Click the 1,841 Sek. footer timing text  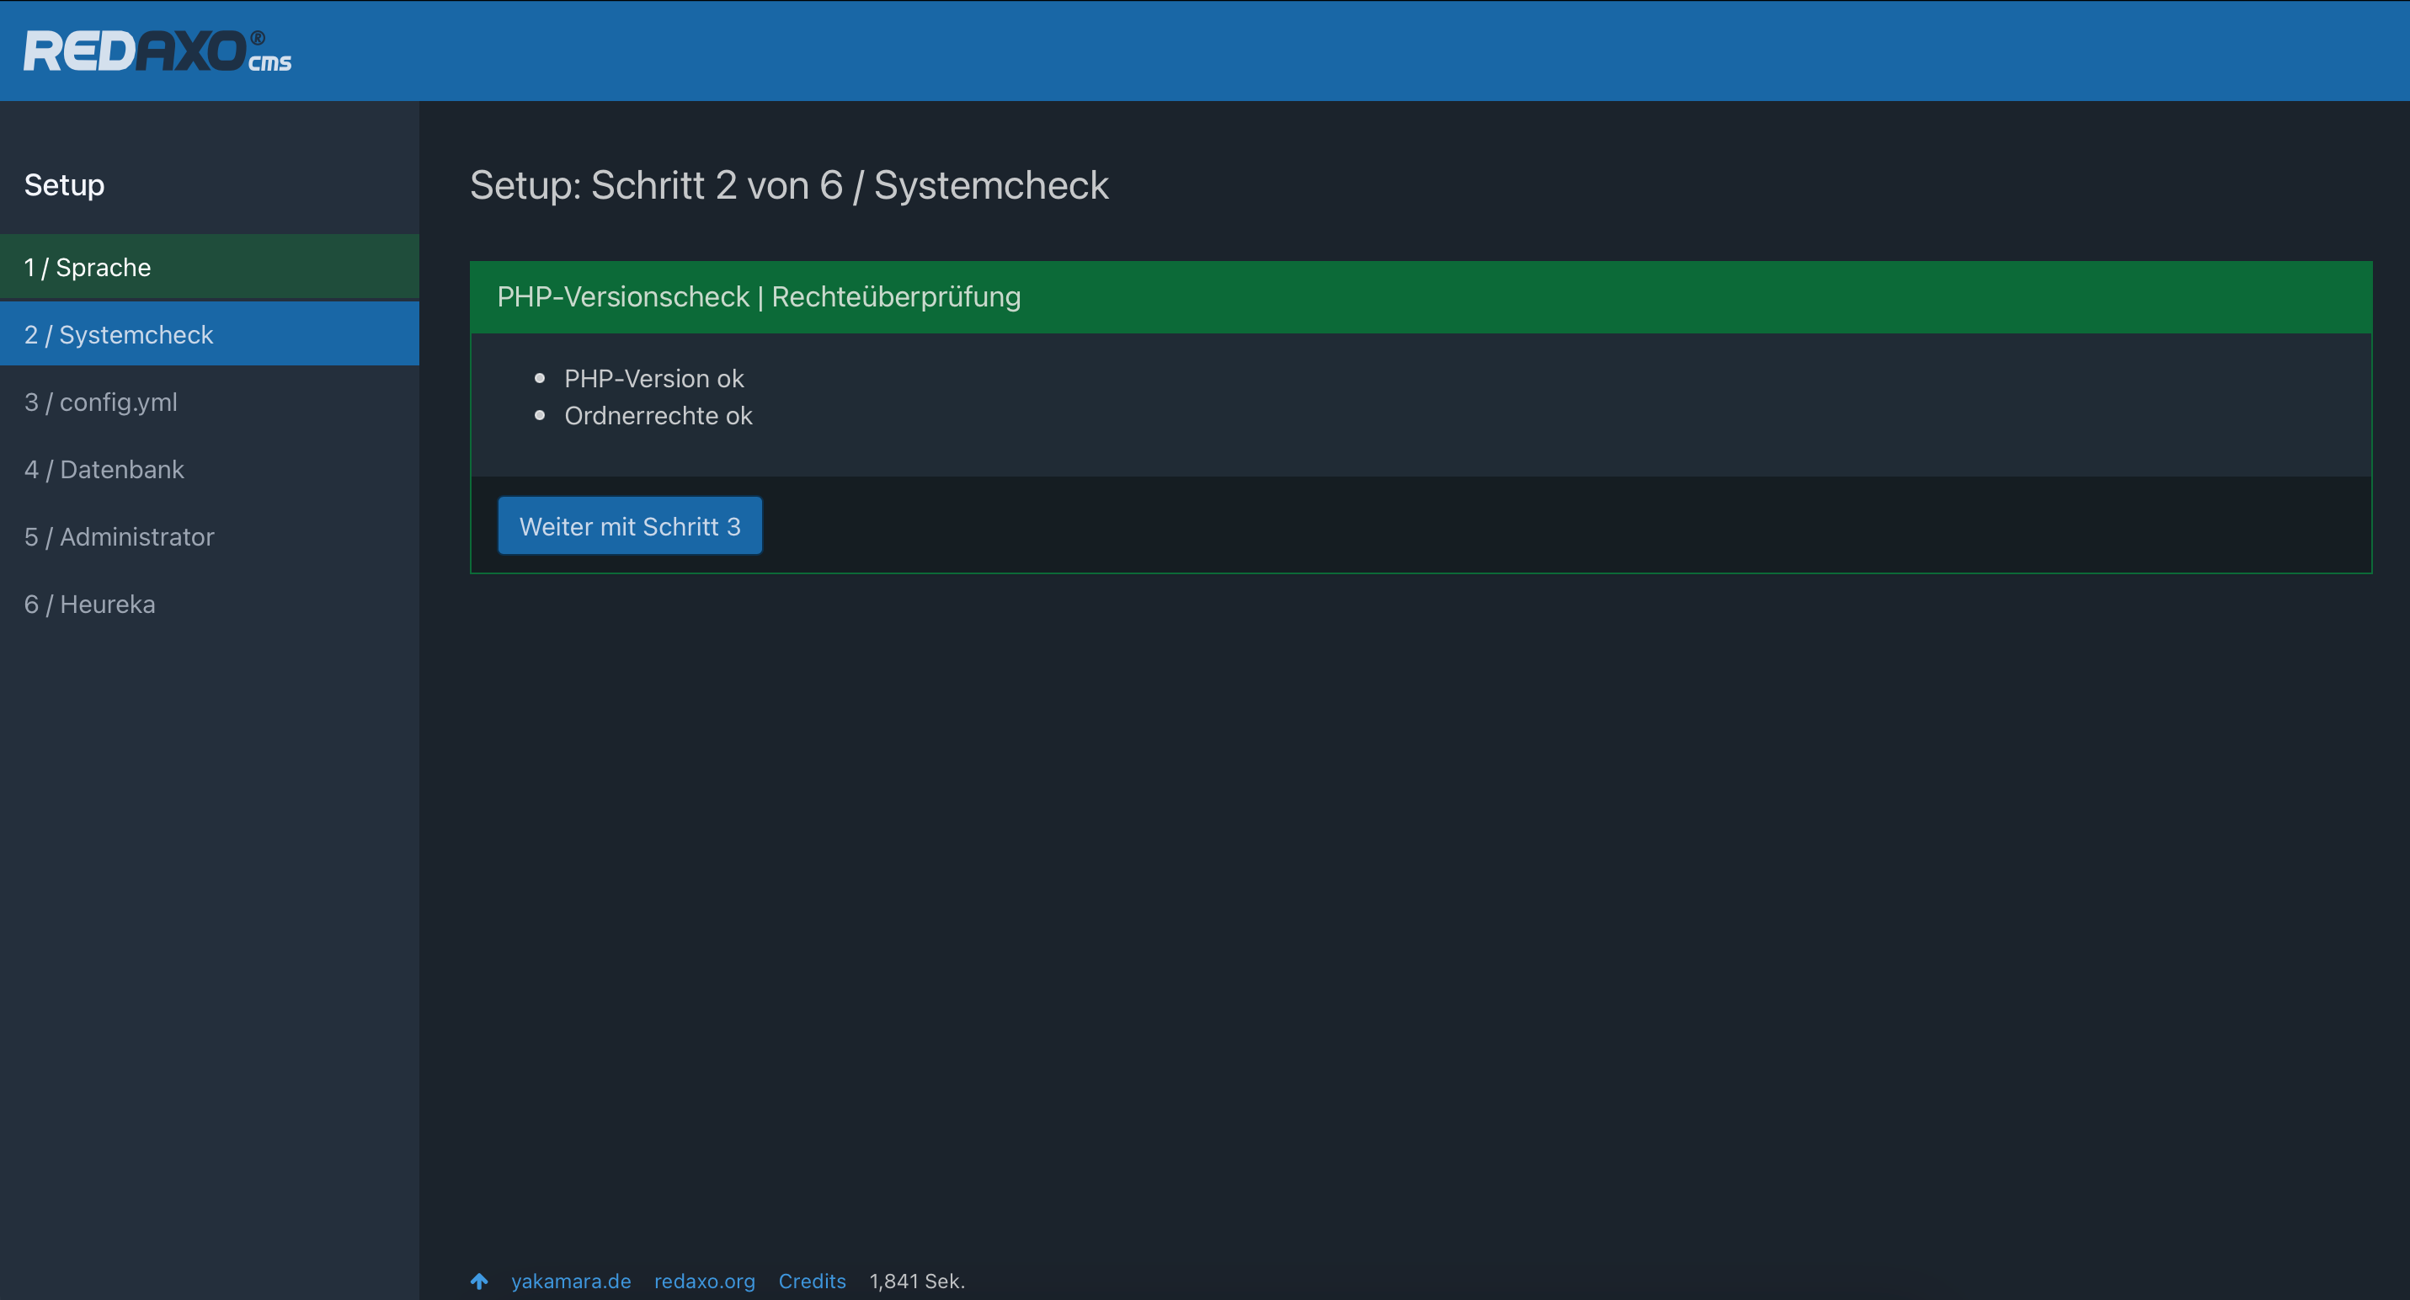click(x=917, y=1281)
